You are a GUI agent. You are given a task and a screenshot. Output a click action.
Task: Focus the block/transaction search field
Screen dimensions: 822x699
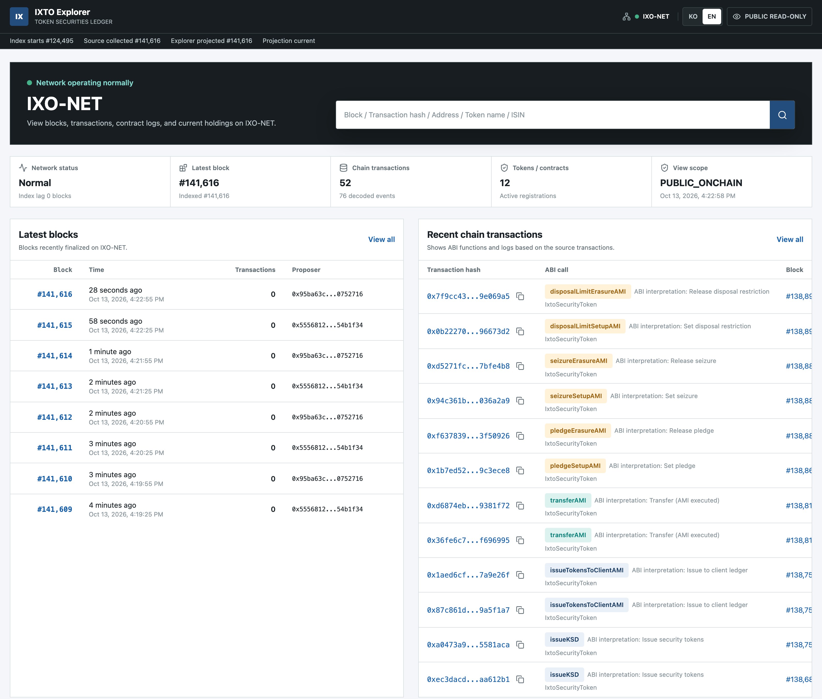pyautogui.click(x=553, y=115)
